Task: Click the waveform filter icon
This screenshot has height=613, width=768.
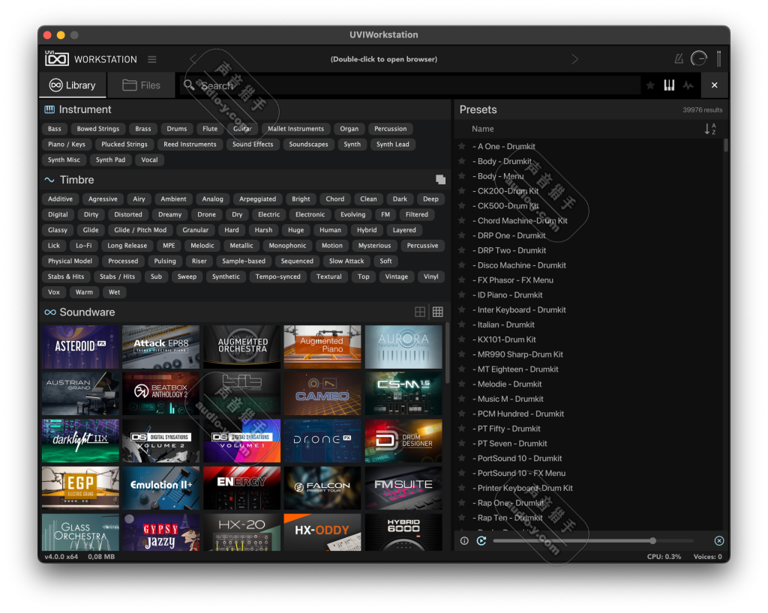Action: (x=688, y=85)
